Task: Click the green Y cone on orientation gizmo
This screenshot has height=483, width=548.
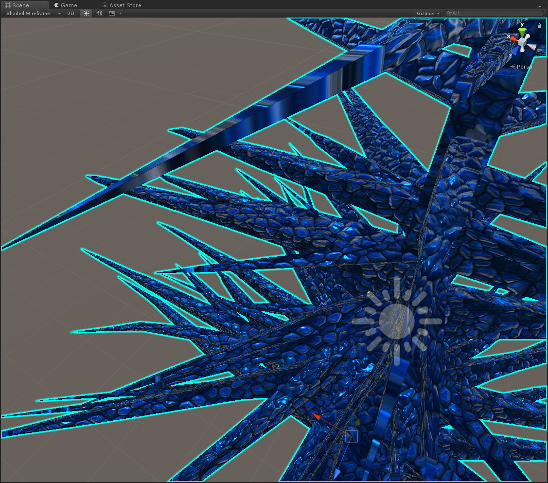Action: (x=522, y=32)
